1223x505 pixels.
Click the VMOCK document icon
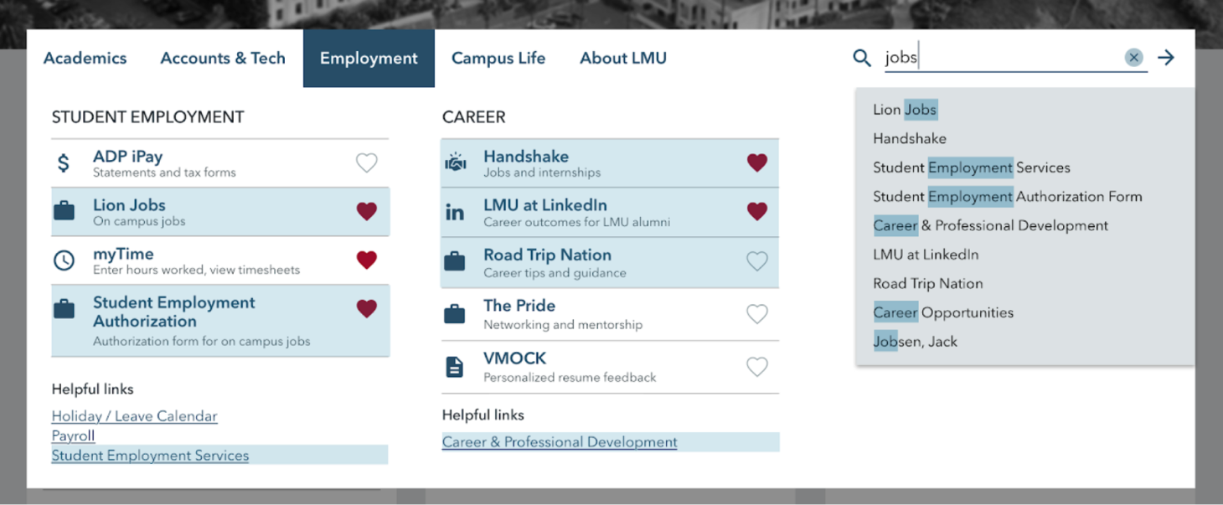click(455, 366)
